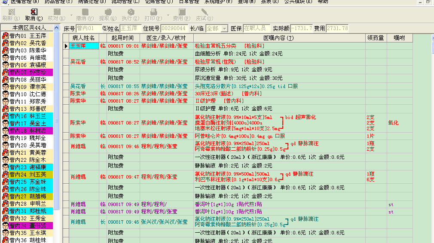Viewport: 434px width, 243px height.
Task: Click the 费用 fees toolbar icon
Action: [182, 12]
